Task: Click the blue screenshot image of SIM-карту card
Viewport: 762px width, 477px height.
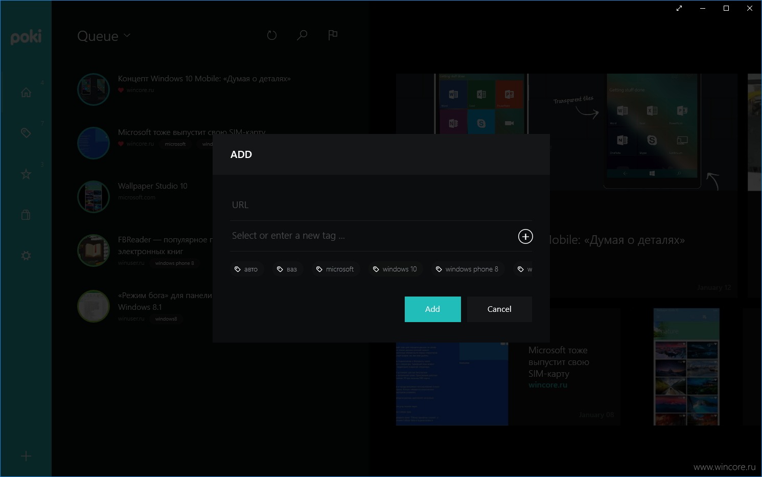Action: click(x=452, y=383)
